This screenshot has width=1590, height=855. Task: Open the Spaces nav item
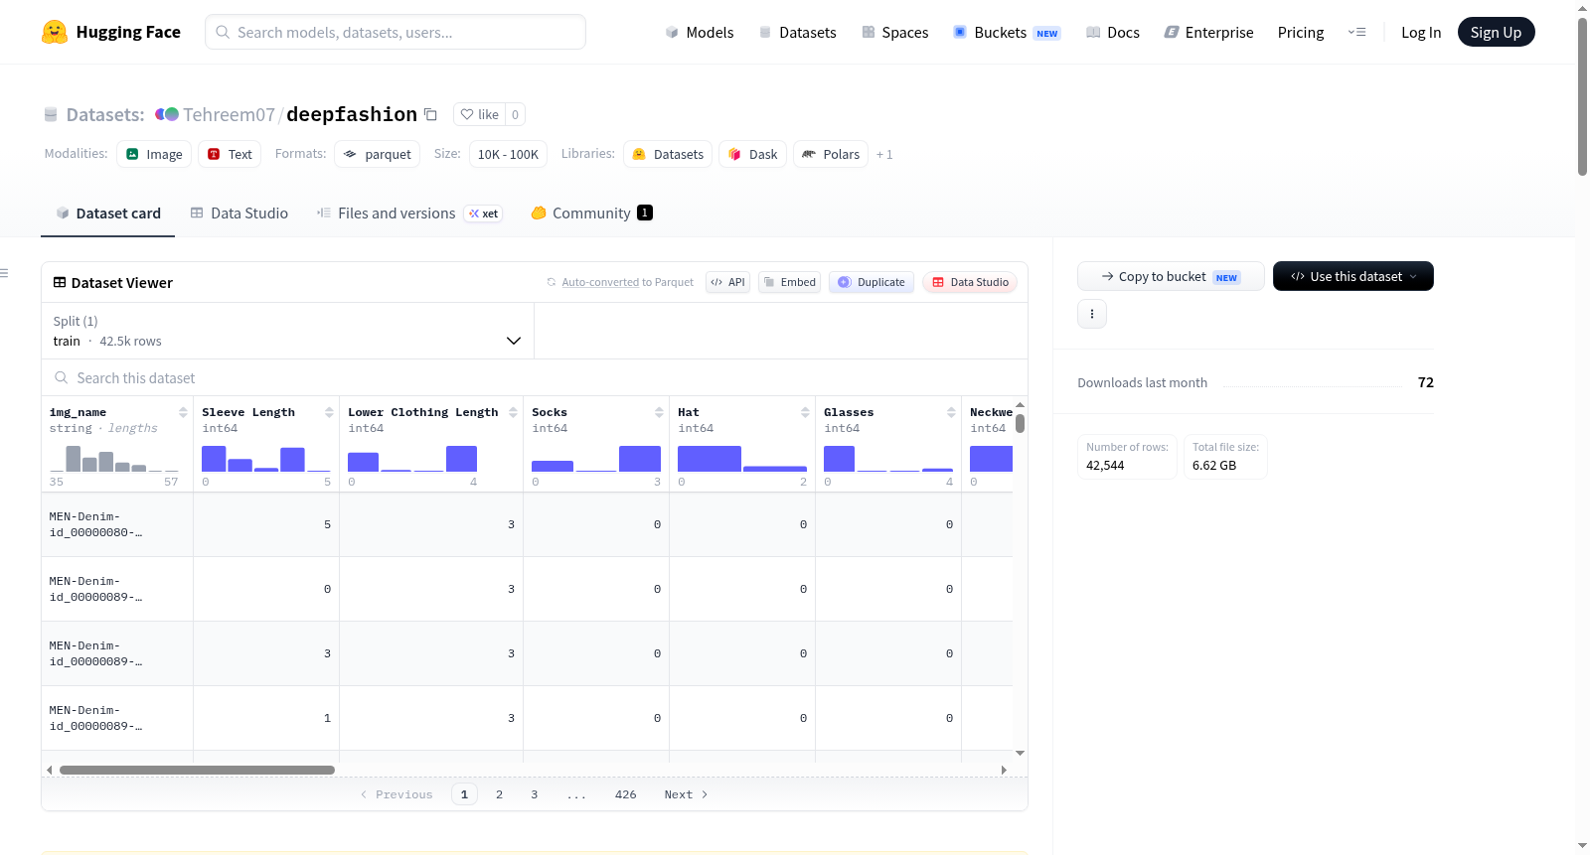(x=894, y=32)
